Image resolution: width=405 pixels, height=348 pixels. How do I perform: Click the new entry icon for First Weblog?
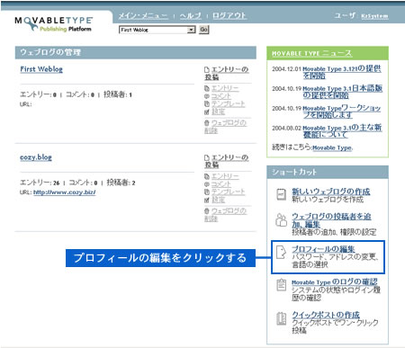click(207, 69)
